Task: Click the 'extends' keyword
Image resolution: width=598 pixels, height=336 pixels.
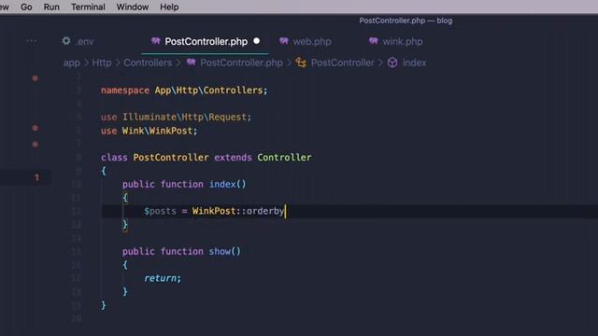Action: click(x=233, y=158)
